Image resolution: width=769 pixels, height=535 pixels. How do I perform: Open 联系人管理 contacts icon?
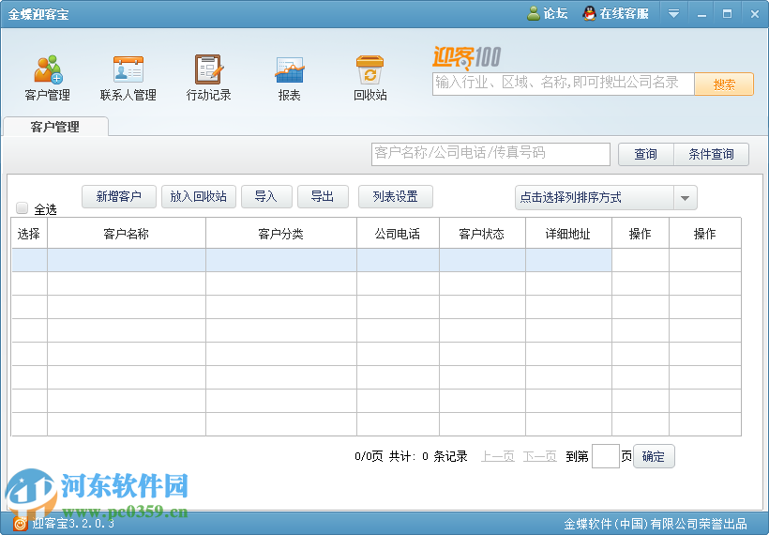128,69
